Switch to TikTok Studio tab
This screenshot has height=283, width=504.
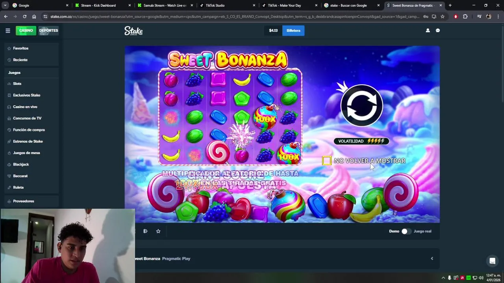click(228, 6)
